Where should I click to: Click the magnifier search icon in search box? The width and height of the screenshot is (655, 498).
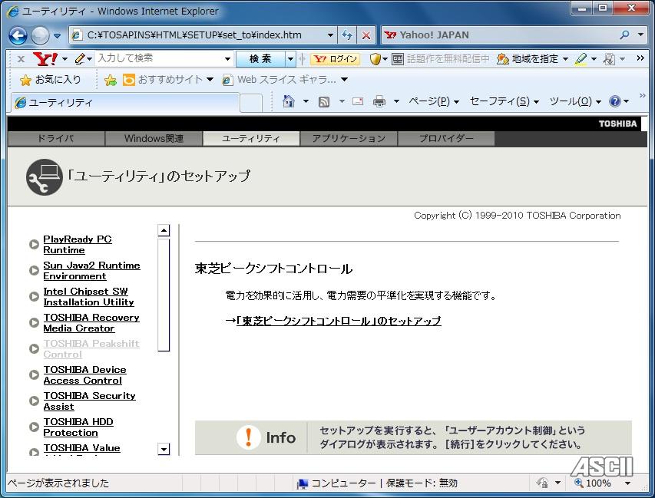624,35
